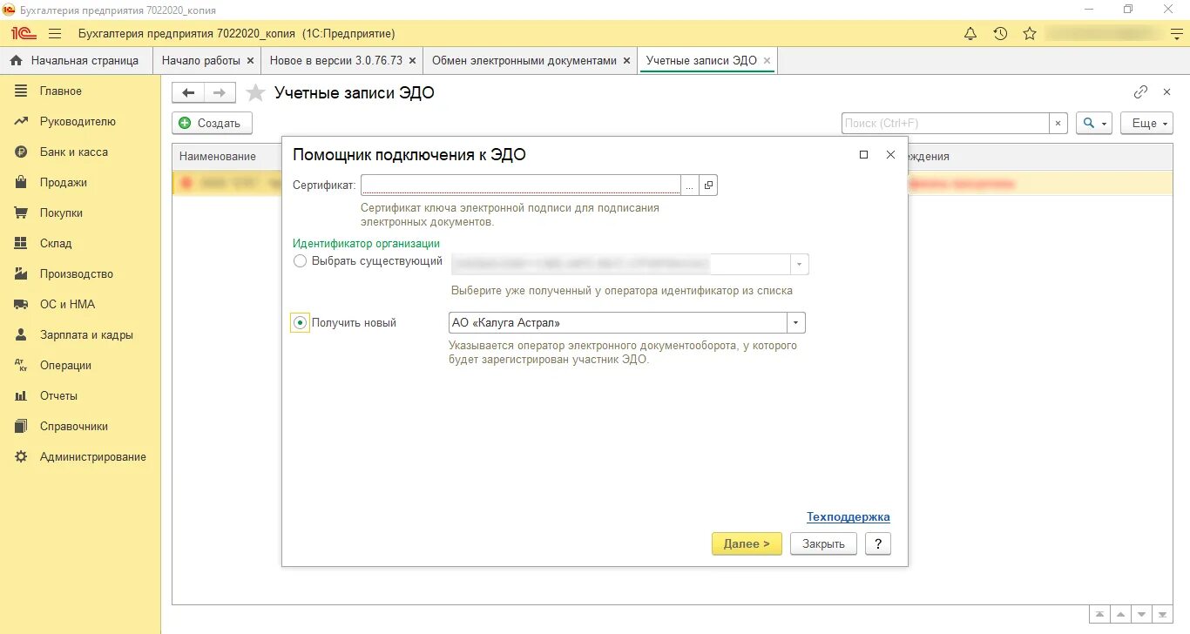Choose certificate via the ellipsis button
This screenshot has width=1190, height=634.
pos(690,185)
